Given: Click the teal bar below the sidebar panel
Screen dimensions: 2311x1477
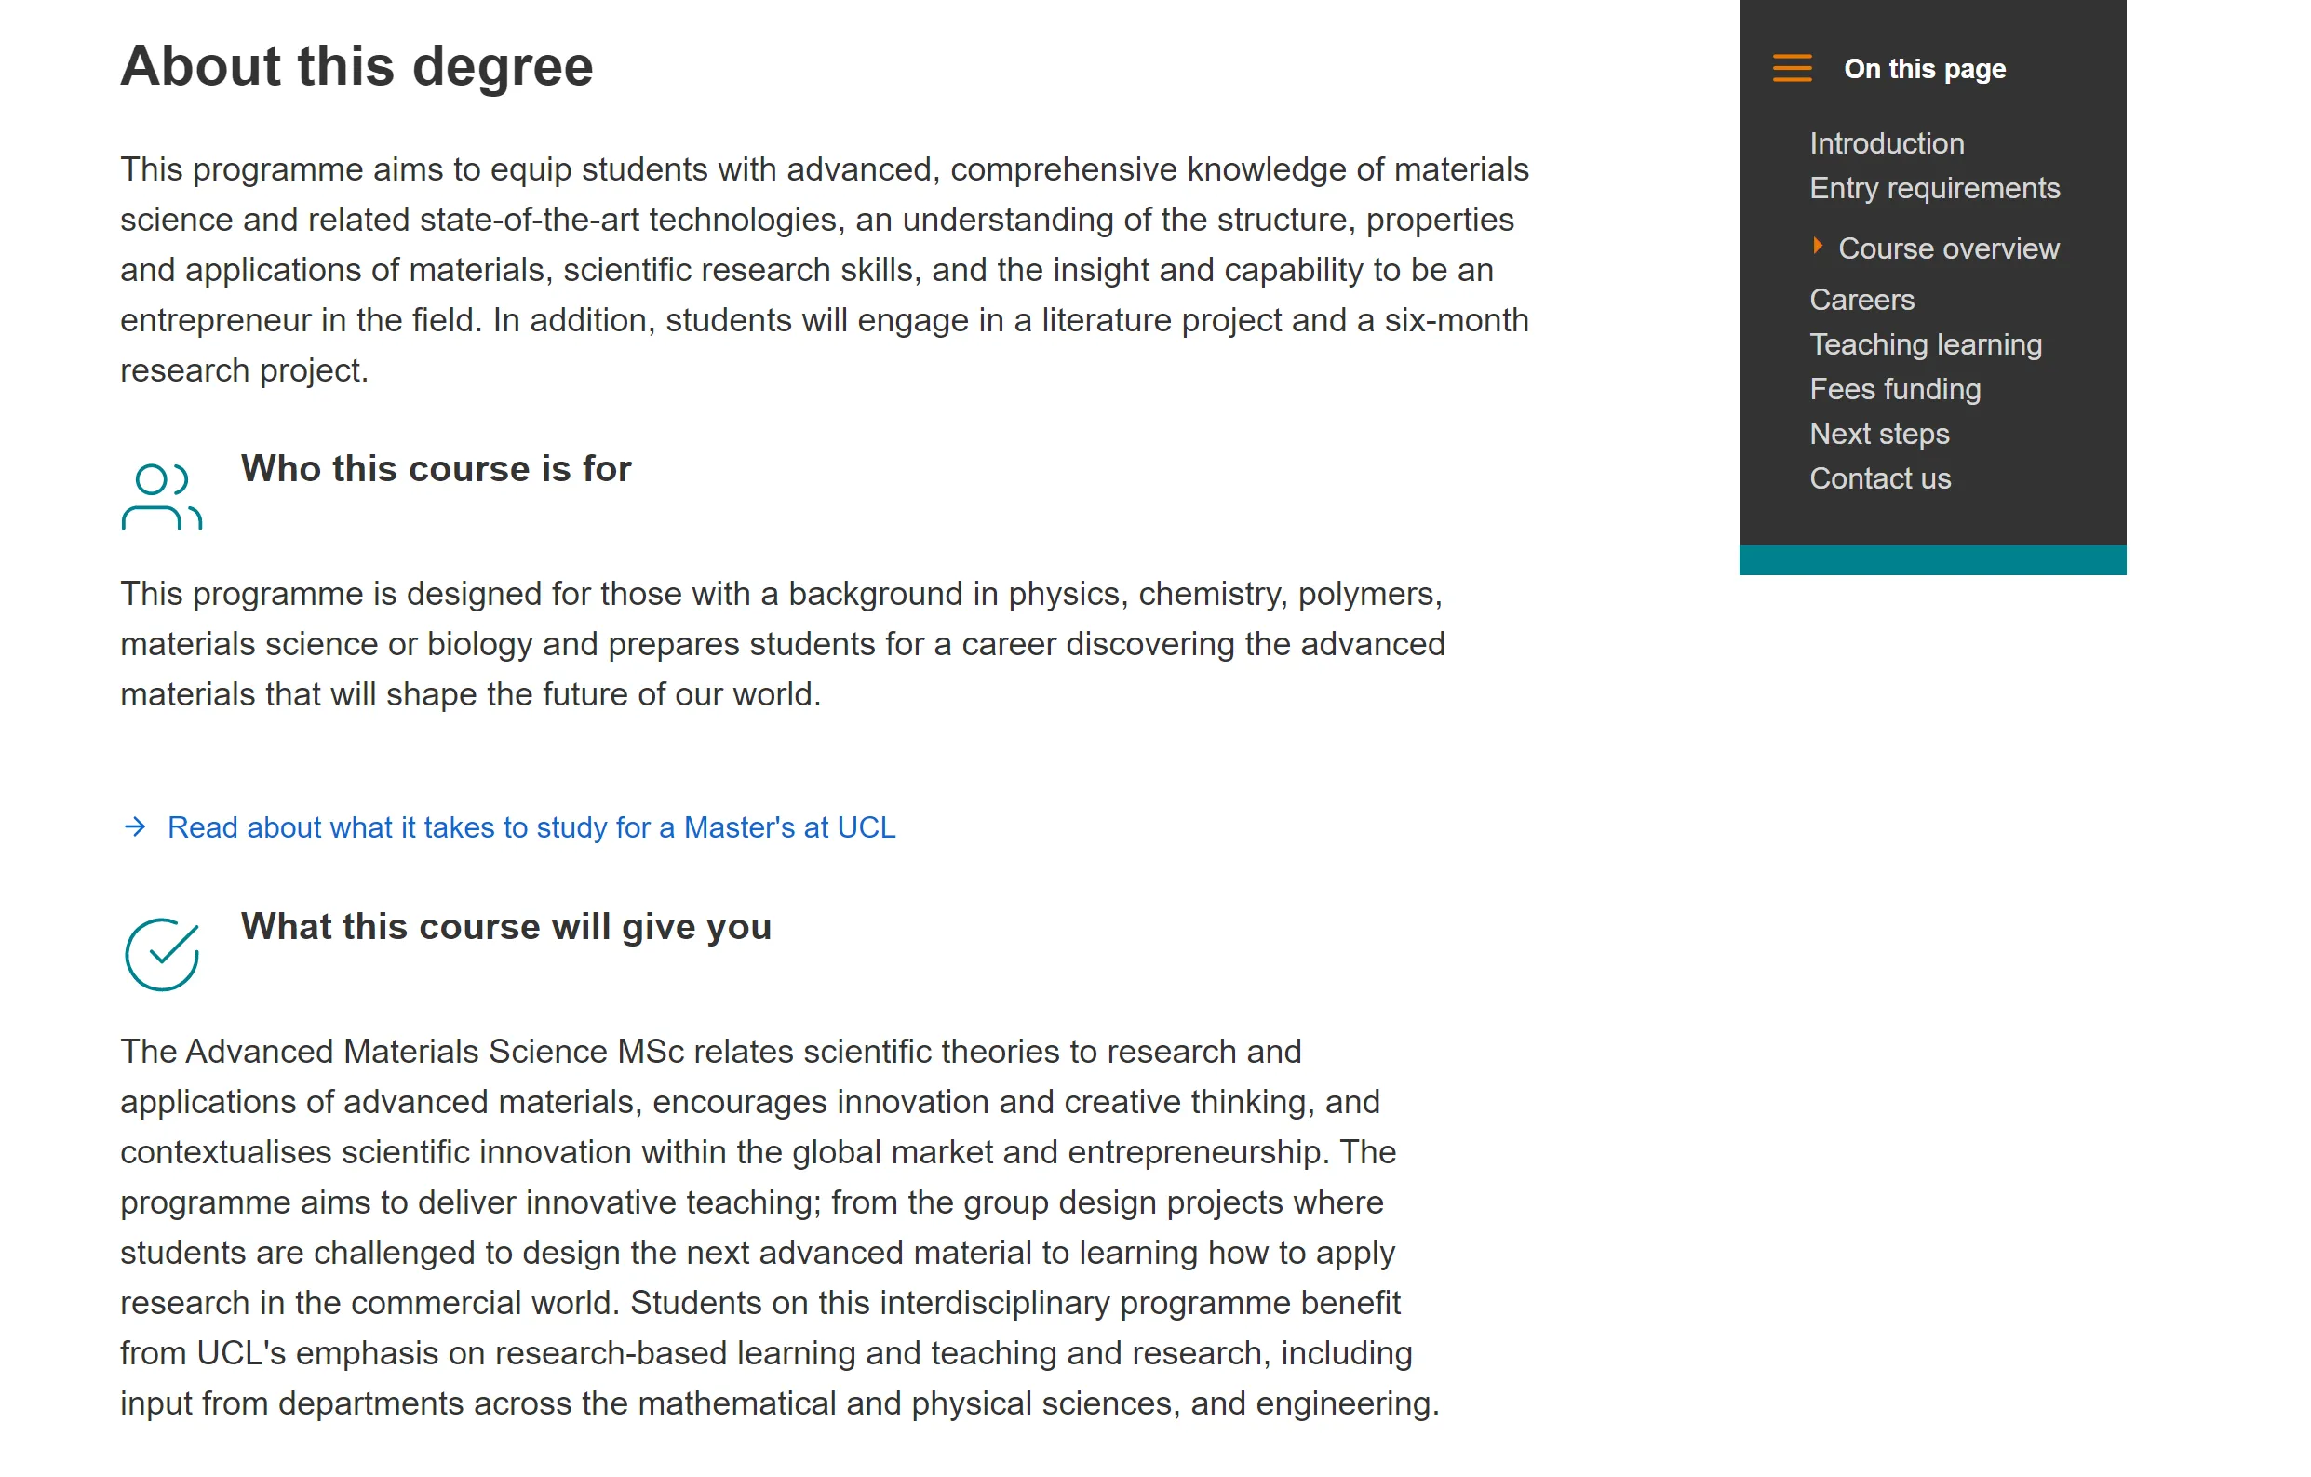Looking at the screenshot, I should (x=1931, y=559).
